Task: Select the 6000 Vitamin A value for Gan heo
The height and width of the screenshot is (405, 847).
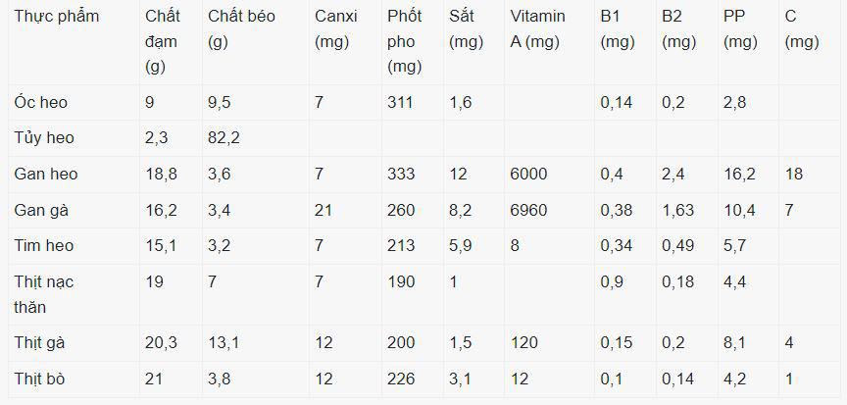Action: click(528, 174)
